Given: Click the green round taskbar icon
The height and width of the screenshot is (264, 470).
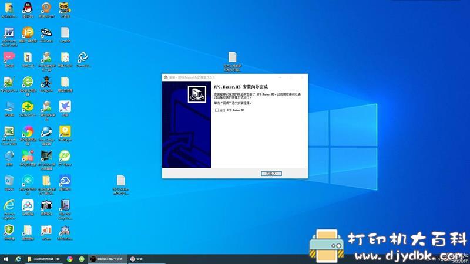Looking at the screenshot, I should click(x=82, y=259).
